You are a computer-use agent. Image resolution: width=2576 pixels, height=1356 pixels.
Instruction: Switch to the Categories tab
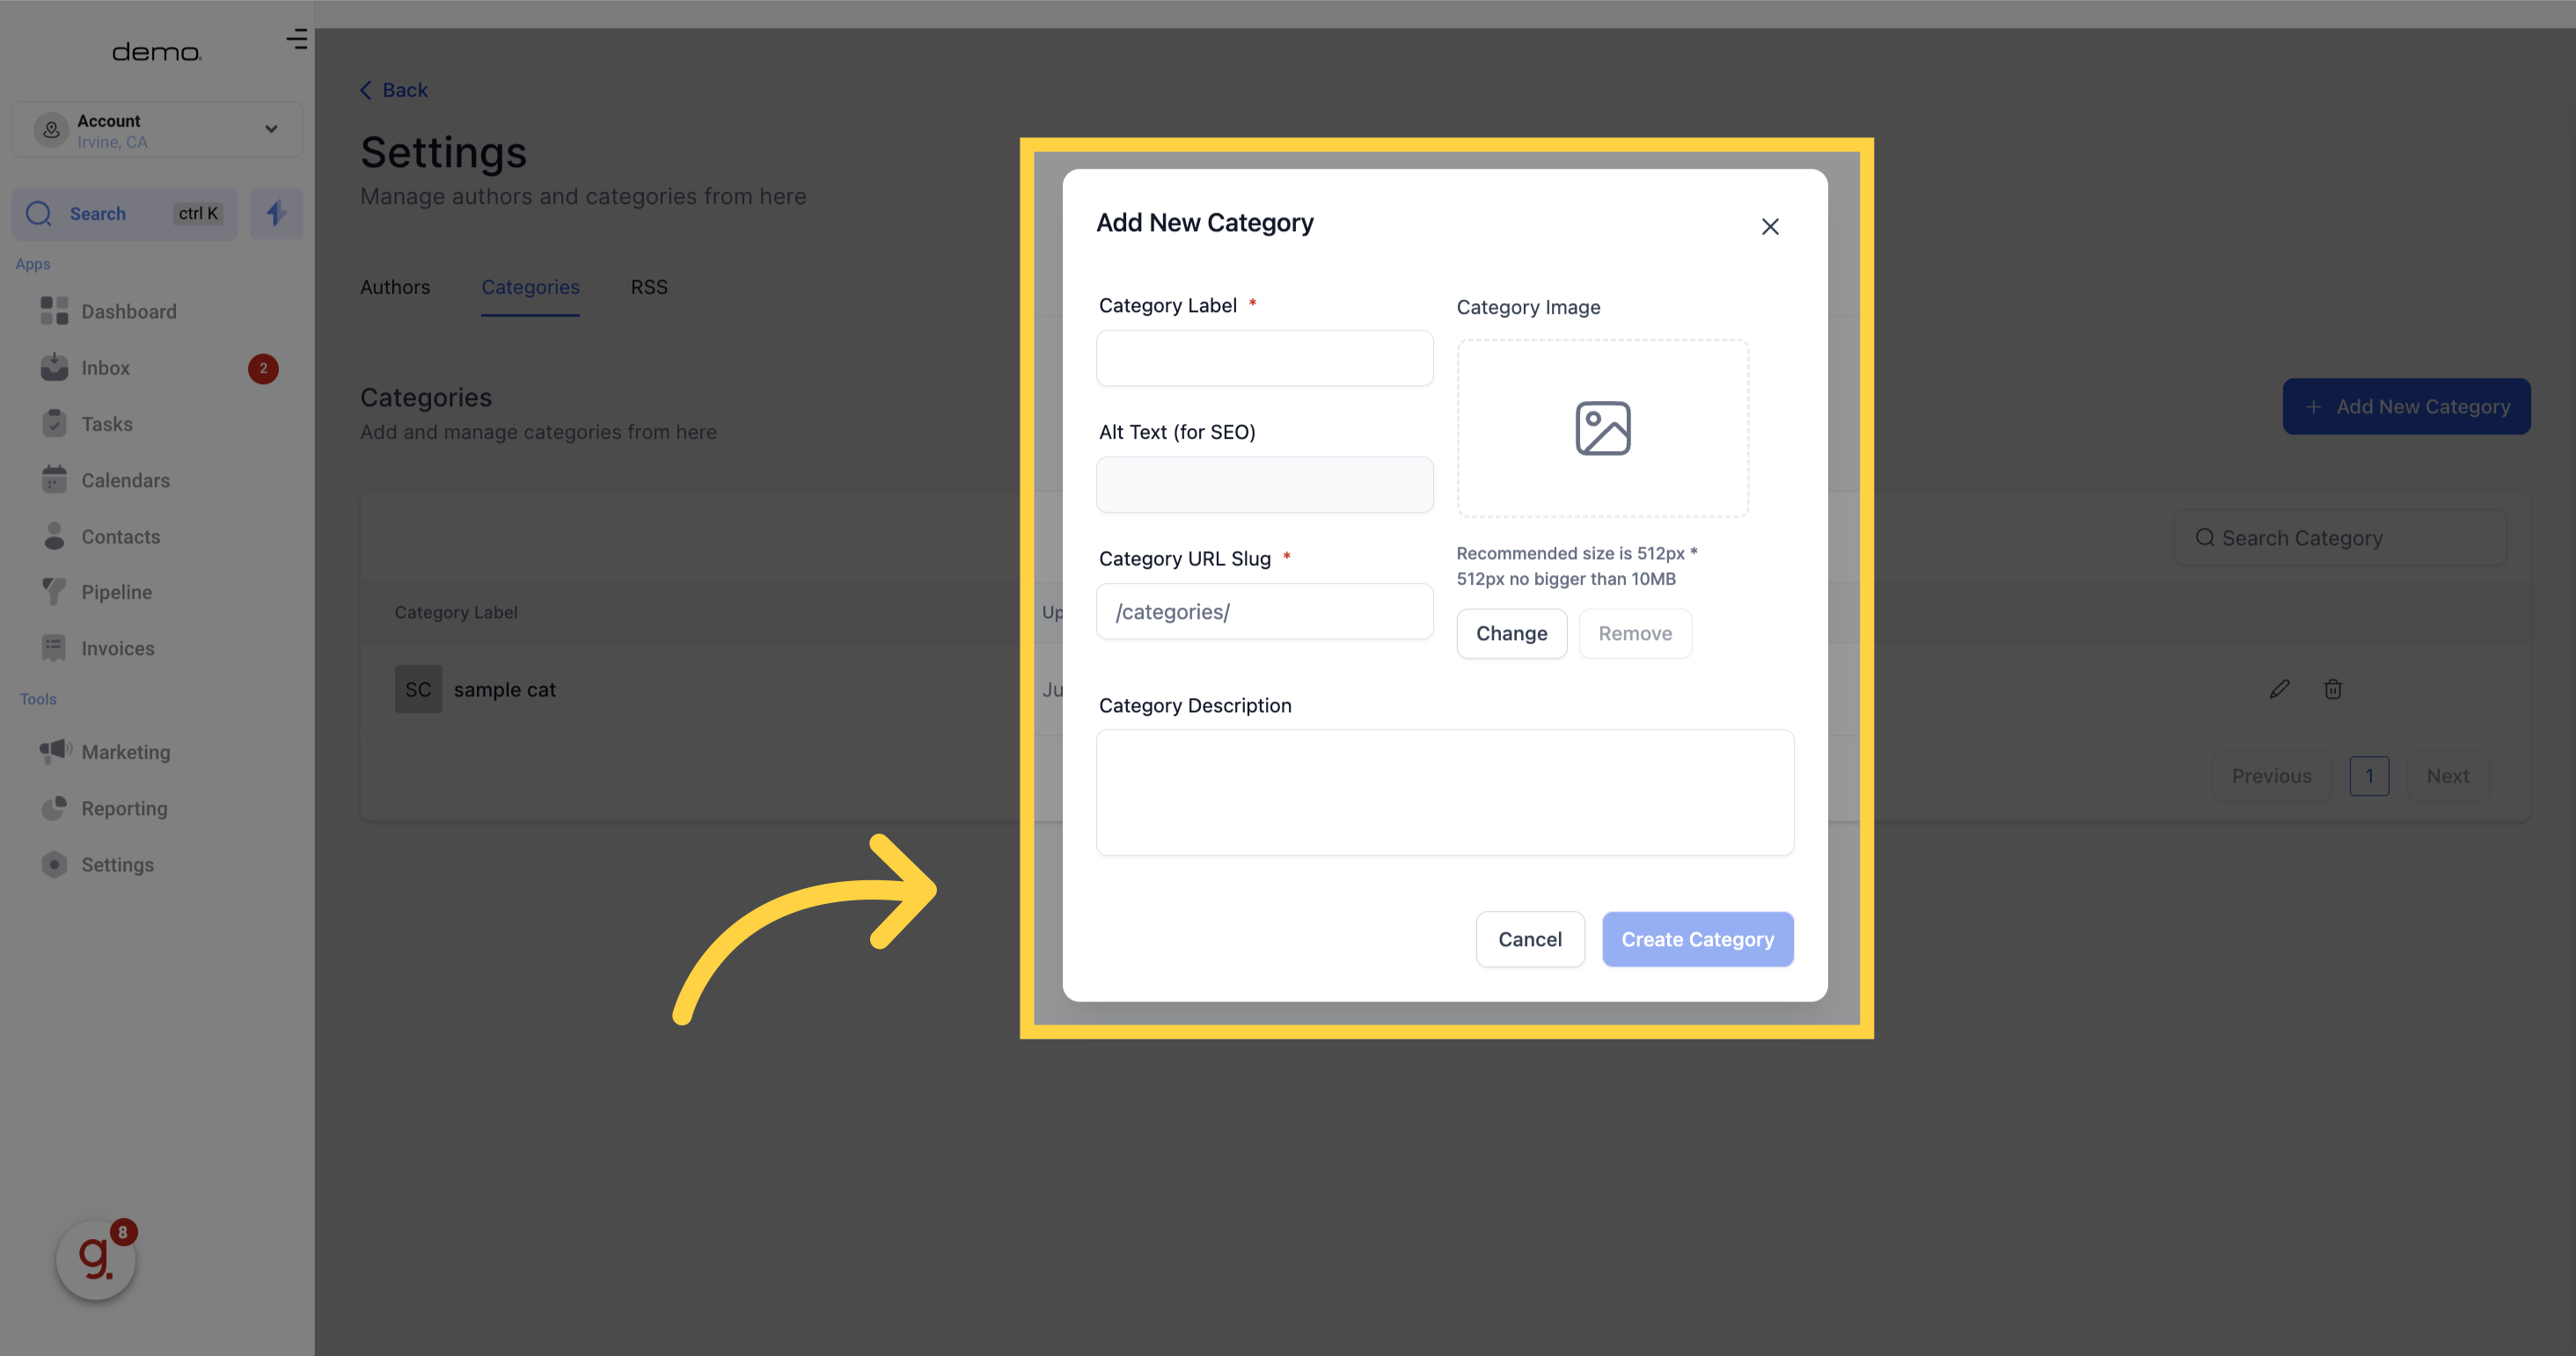[530, 288]
